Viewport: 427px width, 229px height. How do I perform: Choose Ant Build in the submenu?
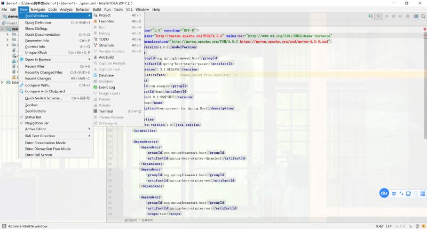[x=118, y=57]
